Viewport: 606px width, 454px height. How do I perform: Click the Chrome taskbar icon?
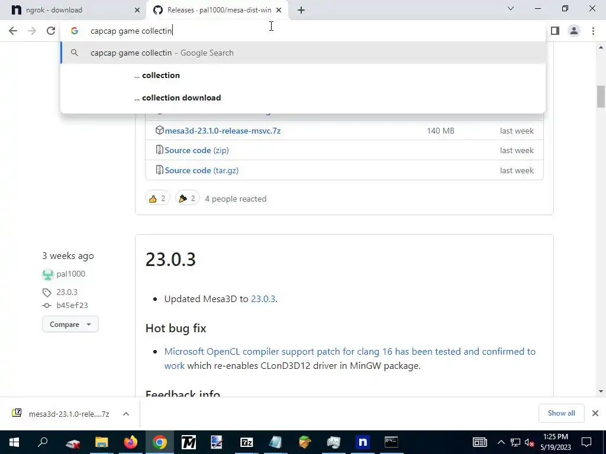tap(159, 442)
